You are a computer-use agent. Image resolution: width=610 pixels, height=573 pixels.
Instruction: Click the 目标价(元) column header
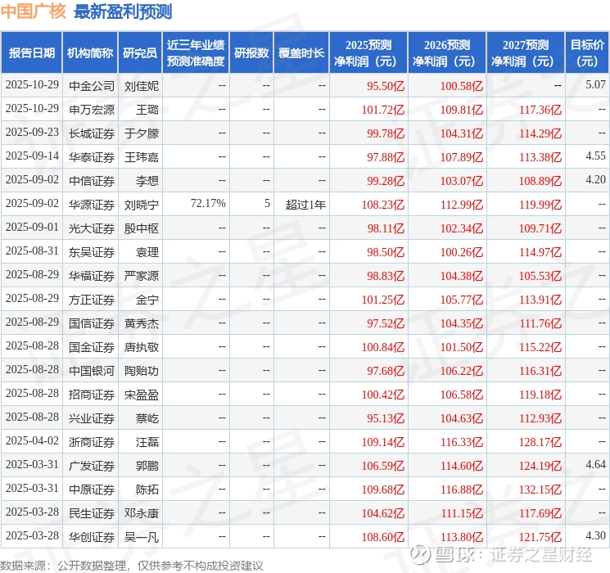pos(587,53)
